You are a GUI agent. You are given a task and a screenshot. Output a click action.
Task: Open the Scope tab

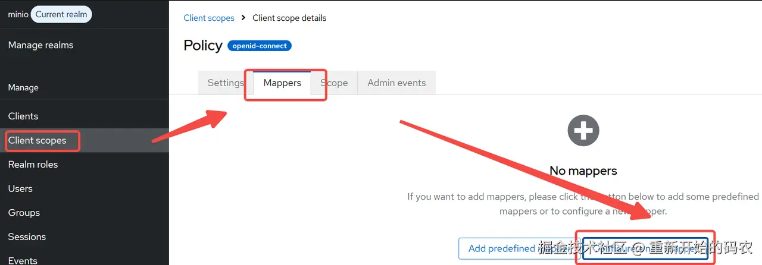tap(335, 83)
